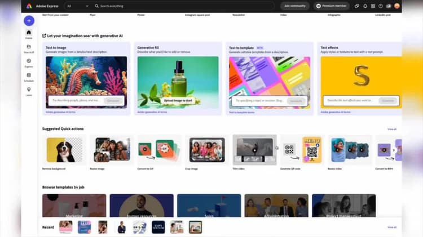Click the icon right of help
Image resolution: width=423 pixels, height=237 pixels.
pyautogui.click(x=389, y=6)
